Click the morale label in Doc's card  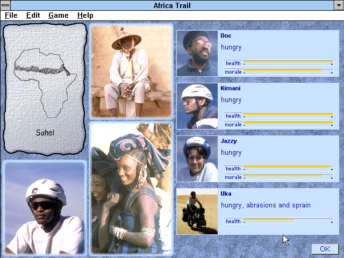click(233, 71)
